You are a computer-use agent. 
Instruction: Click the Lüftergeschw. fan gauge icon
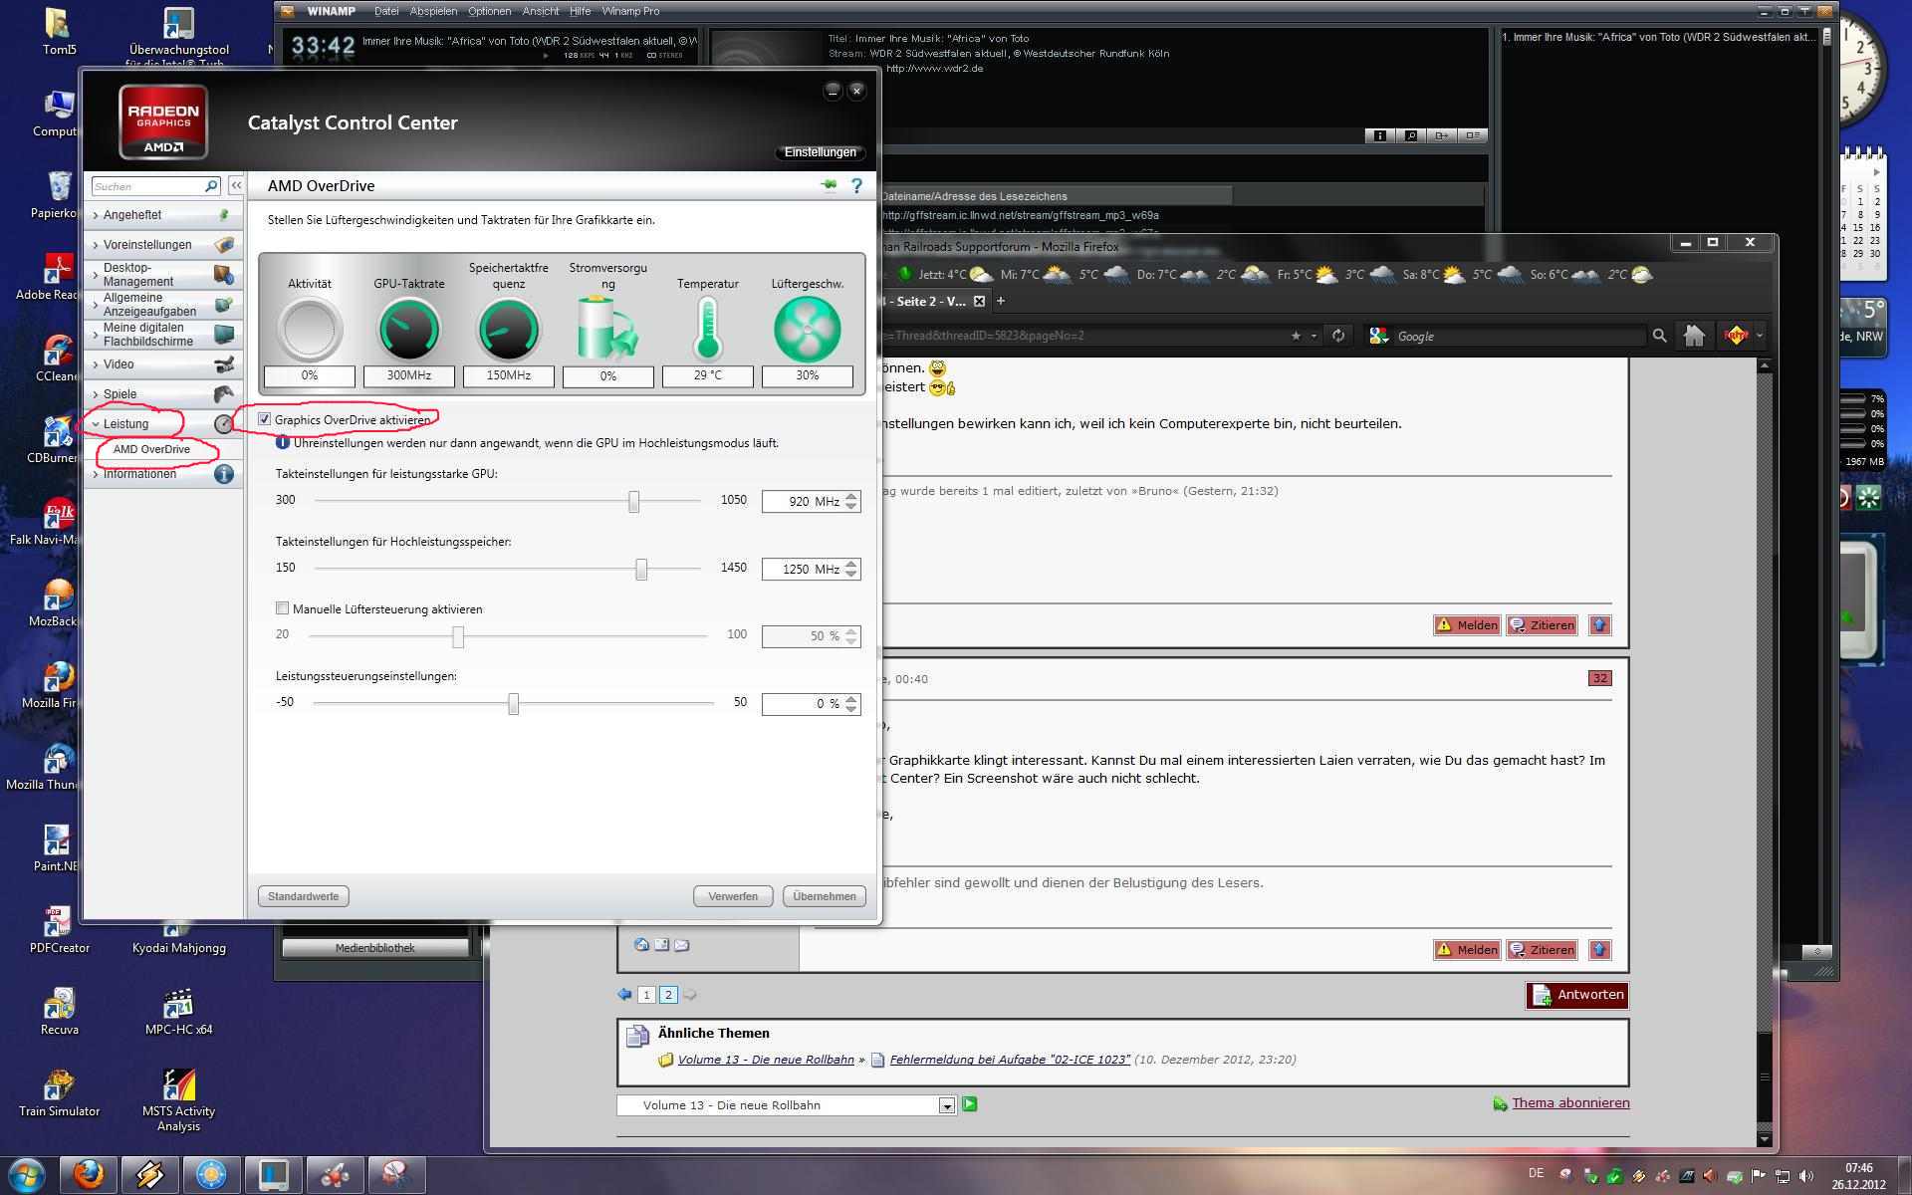[807, 330]
